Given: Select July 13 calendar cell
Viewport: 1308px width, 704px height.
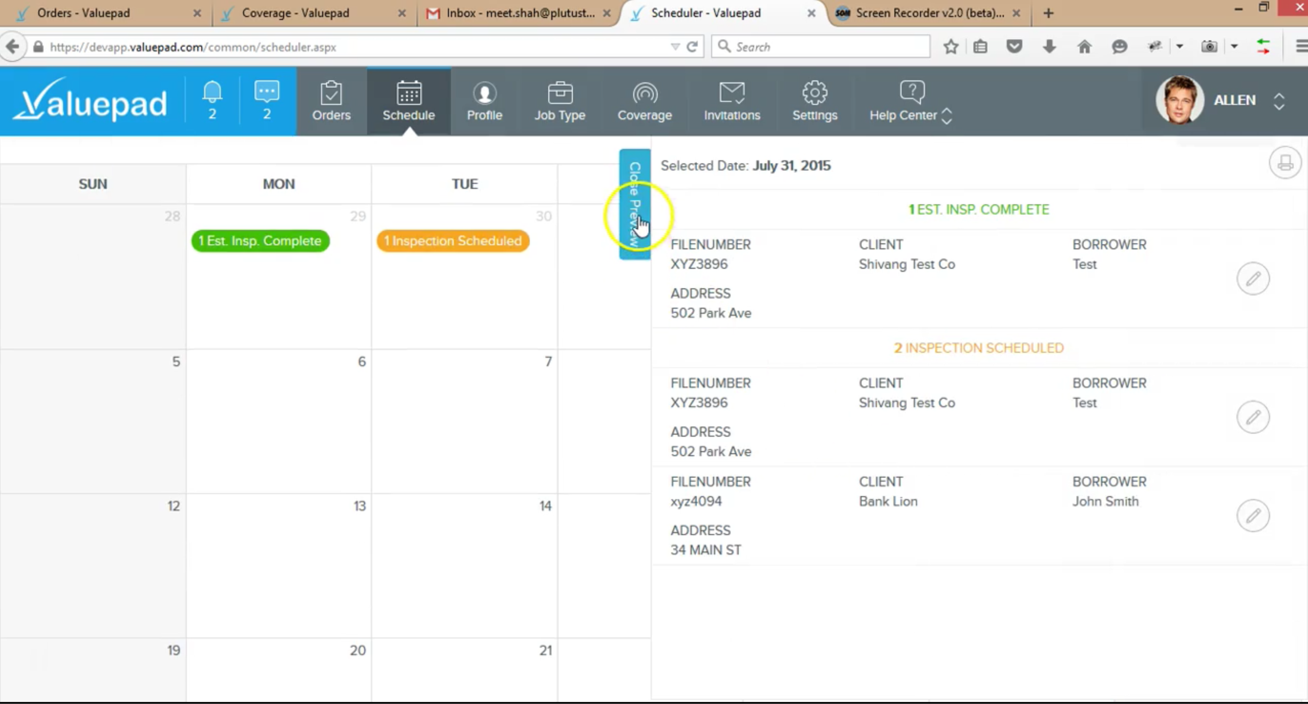Looking at the screenshot, I should [x=279, y=565].
